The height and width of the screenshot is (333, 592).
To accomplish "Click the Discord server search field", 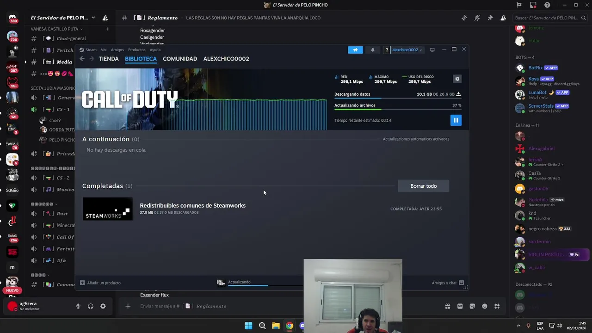I will [550, 18].
